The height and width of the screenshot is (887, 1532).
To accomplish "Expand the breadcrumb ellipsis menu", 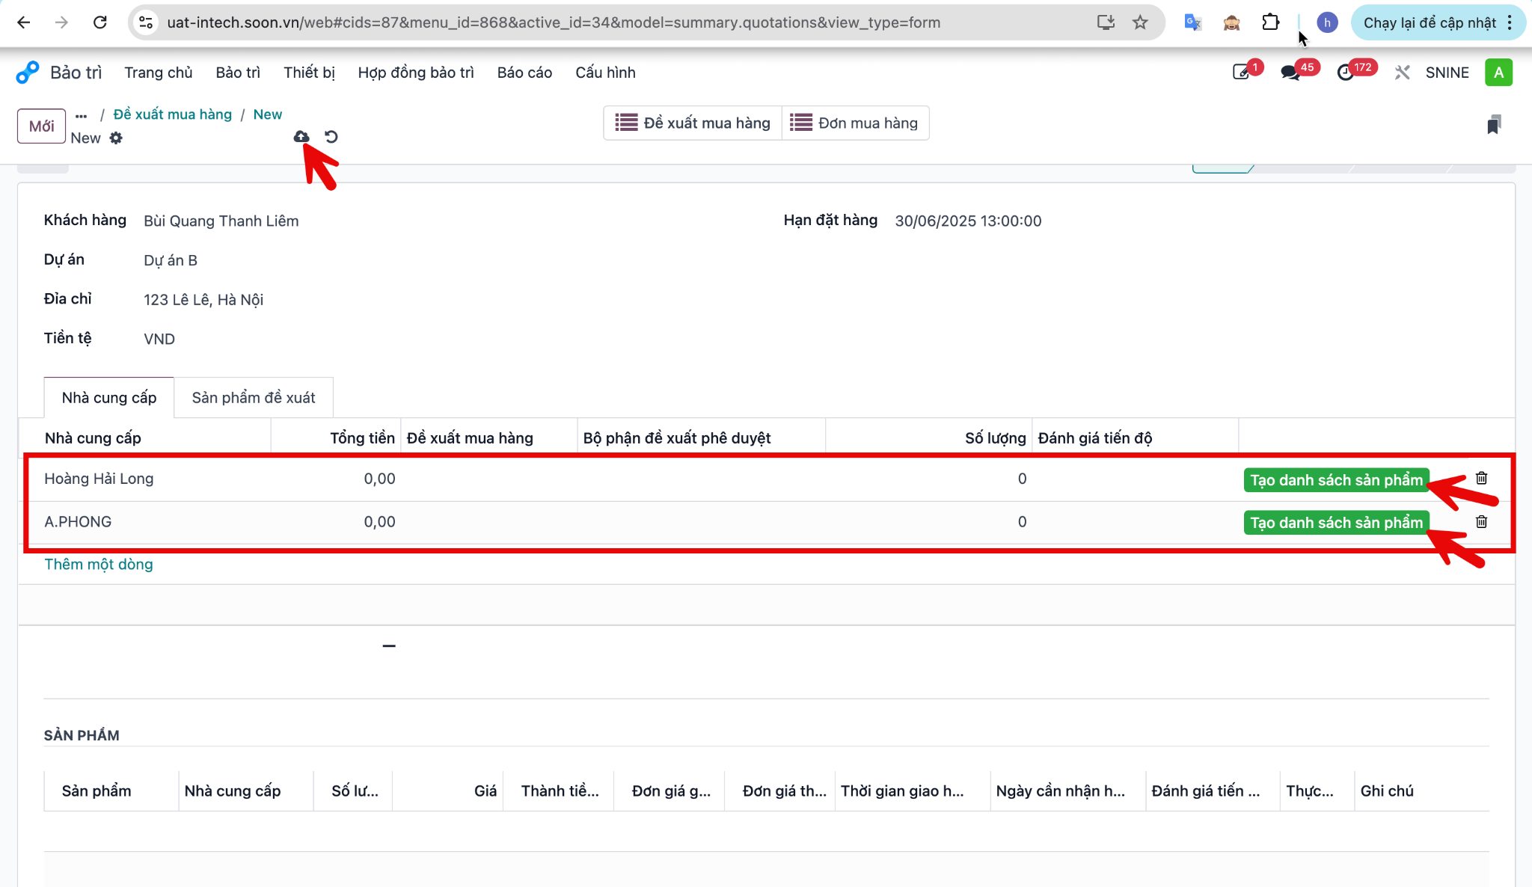I will tap(81, 115).
